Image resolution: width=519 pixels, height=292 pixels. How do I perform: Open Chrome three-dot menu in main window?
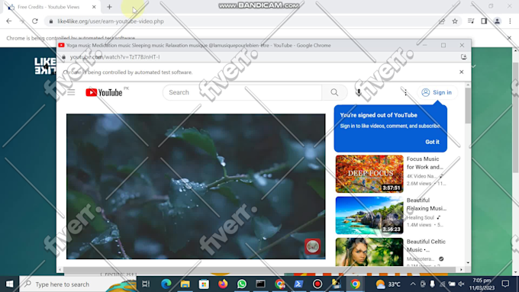(x=510, y=21)
